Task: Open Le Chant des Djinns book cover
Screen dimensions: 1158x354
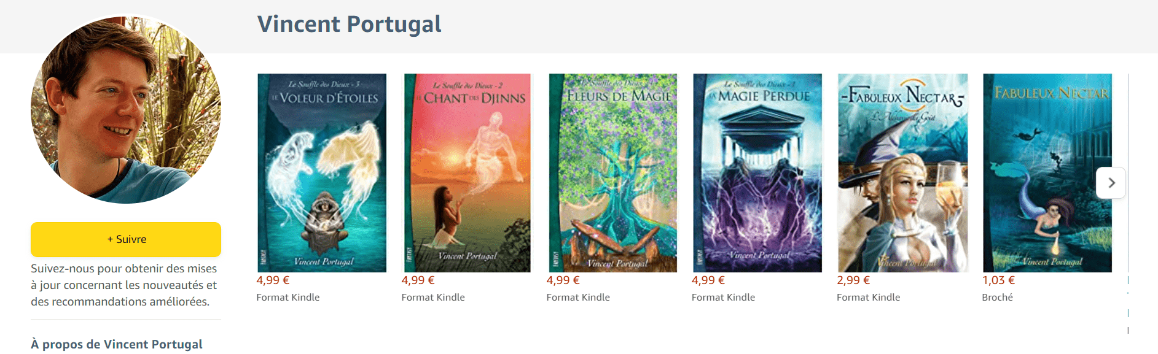Action: [467, 173]
